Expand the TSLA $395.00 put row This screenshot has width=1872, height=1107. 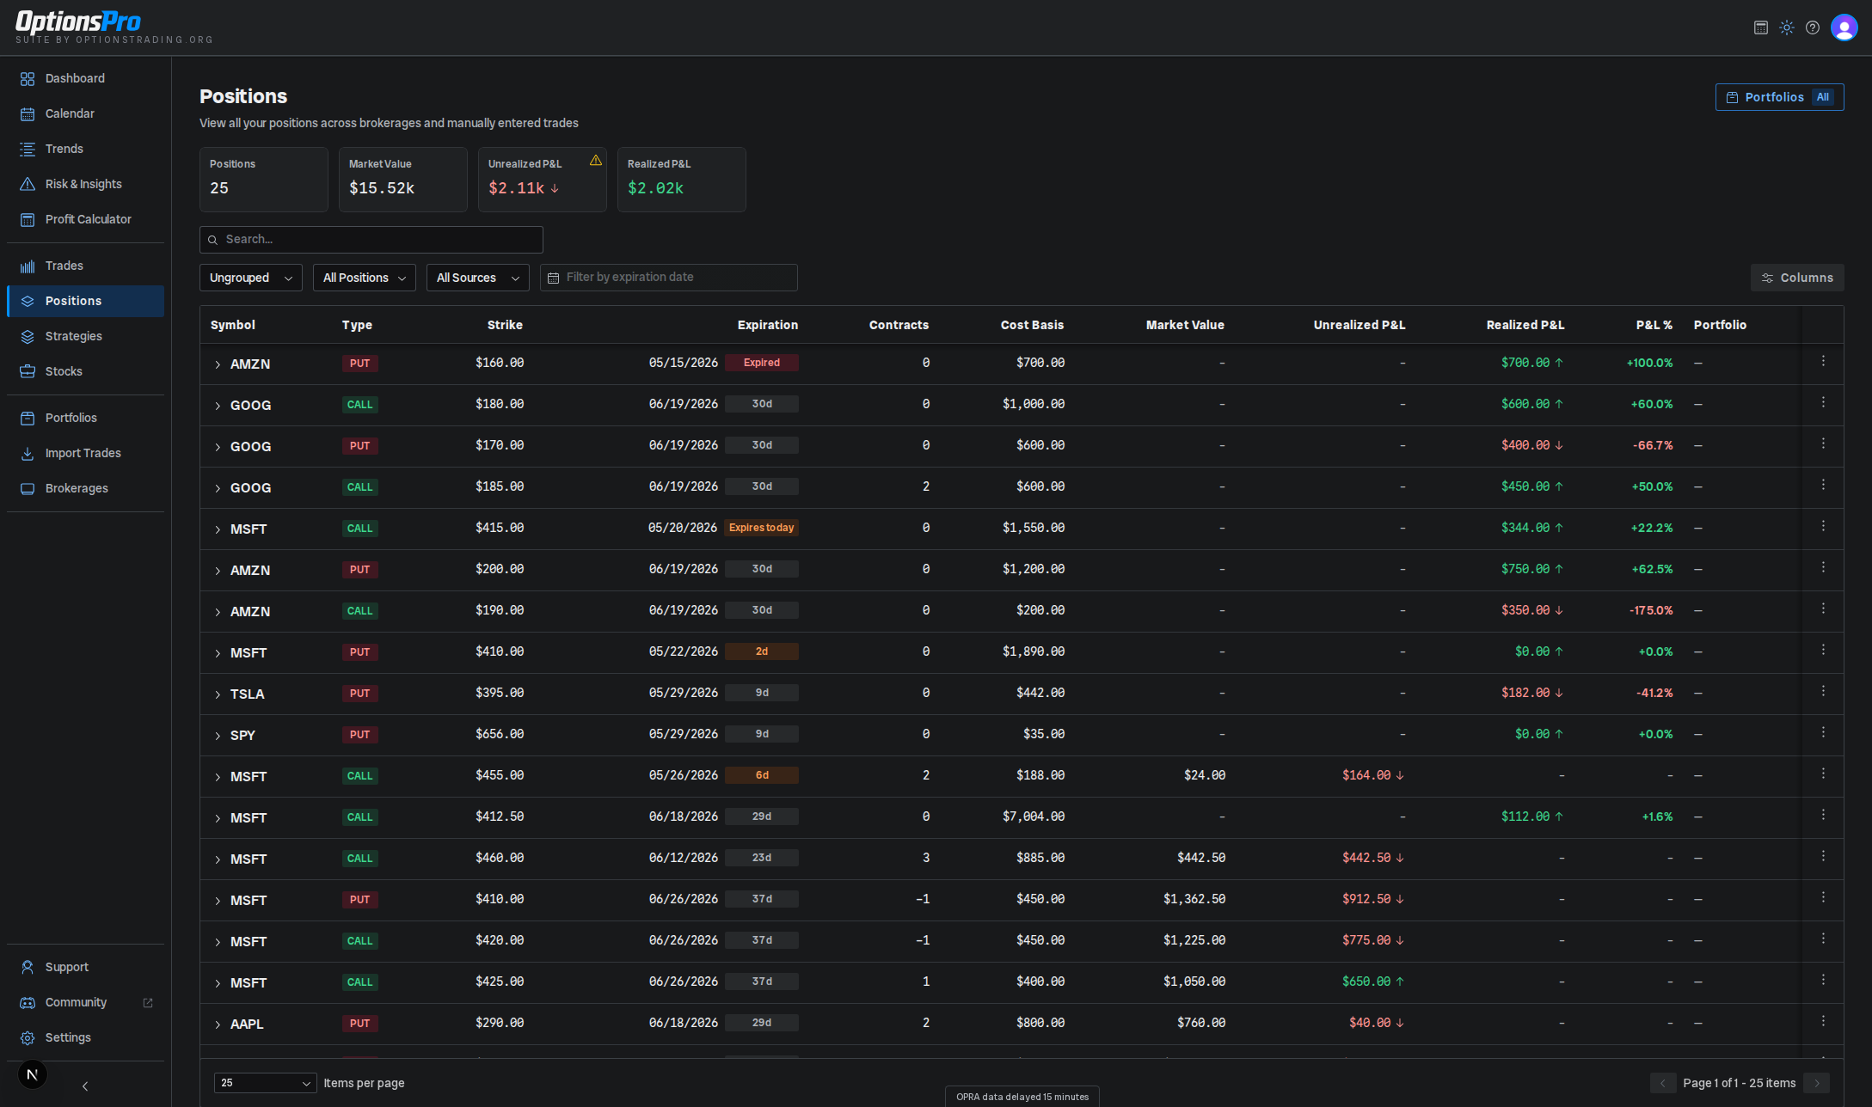coord(218,695)
